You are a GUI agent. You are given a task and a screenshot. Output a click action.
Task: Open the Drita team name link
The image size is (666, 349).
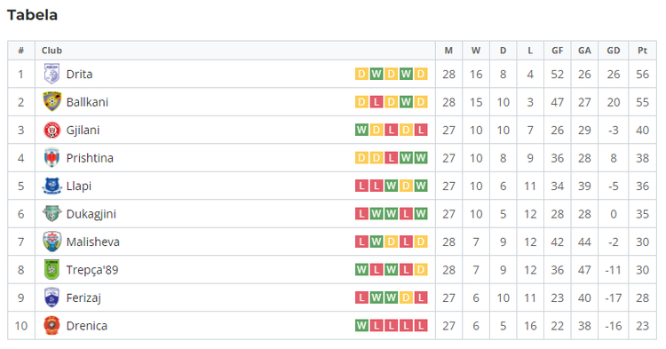(x=79, y=75)
